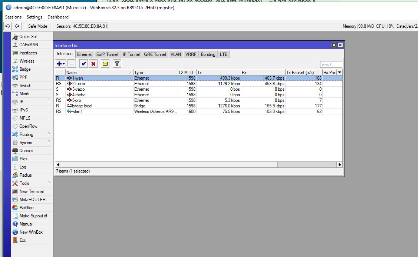Select the 5-pro interface row

coord(198,100)
